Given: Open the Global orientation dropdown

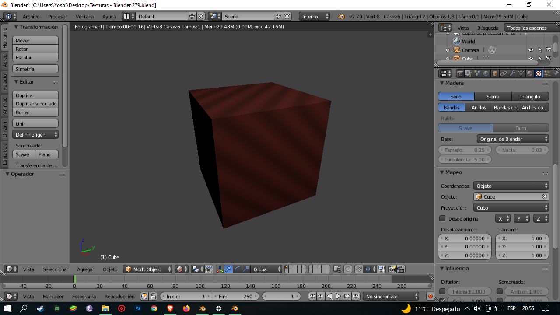Looking at the screenshot, I should pyautogui.click(x=267, y=269).
